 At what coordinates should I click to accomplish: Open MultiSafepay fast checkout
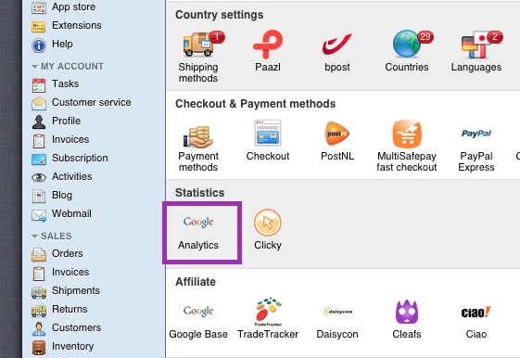(407, 146)
